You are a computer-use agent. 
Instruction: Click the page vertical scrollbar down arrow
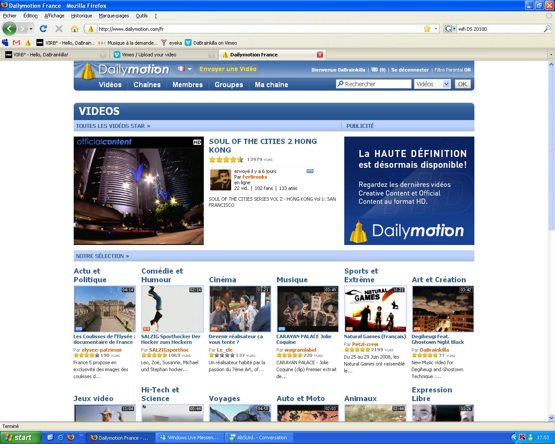[552, 418]
